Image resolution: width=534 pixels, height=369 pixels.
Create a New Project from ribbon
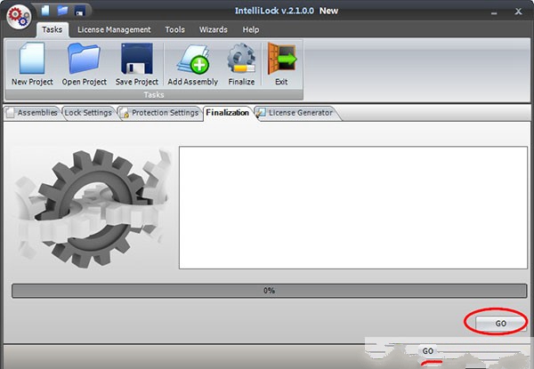(32, 64)
